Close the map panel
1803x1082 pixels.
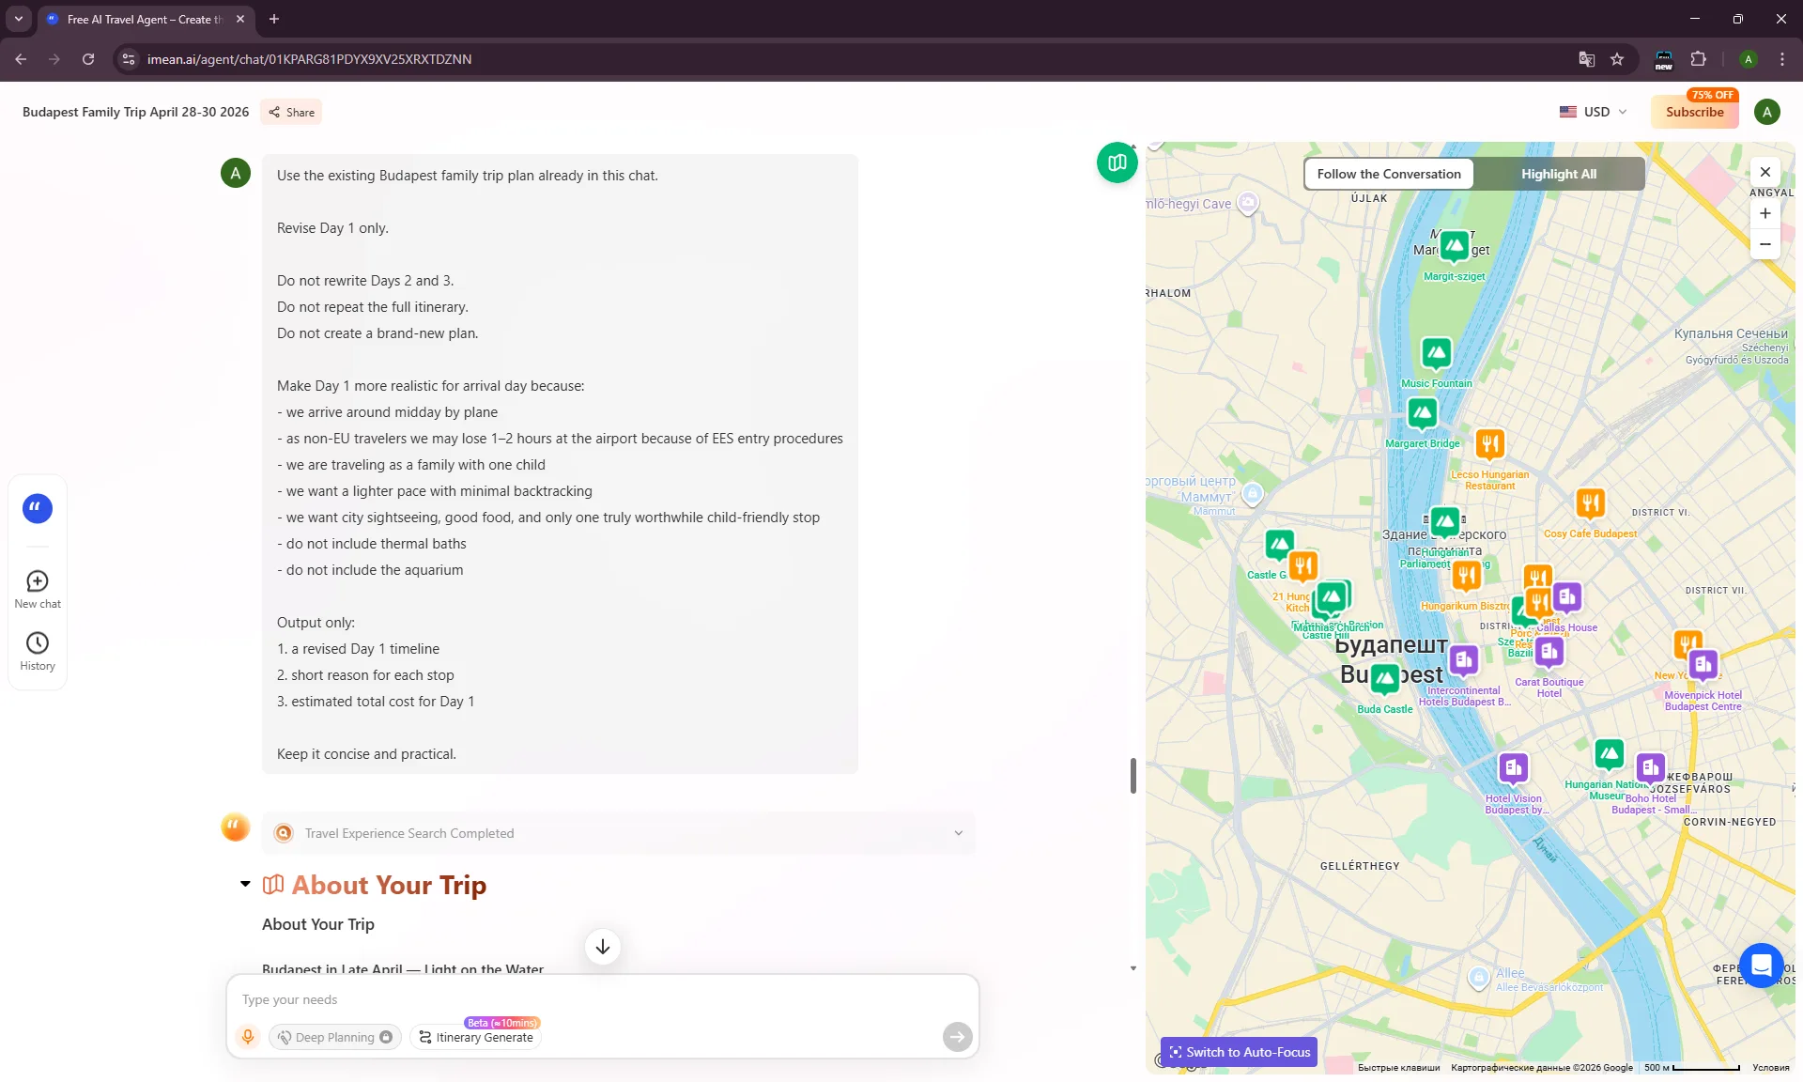(1765, 172)
